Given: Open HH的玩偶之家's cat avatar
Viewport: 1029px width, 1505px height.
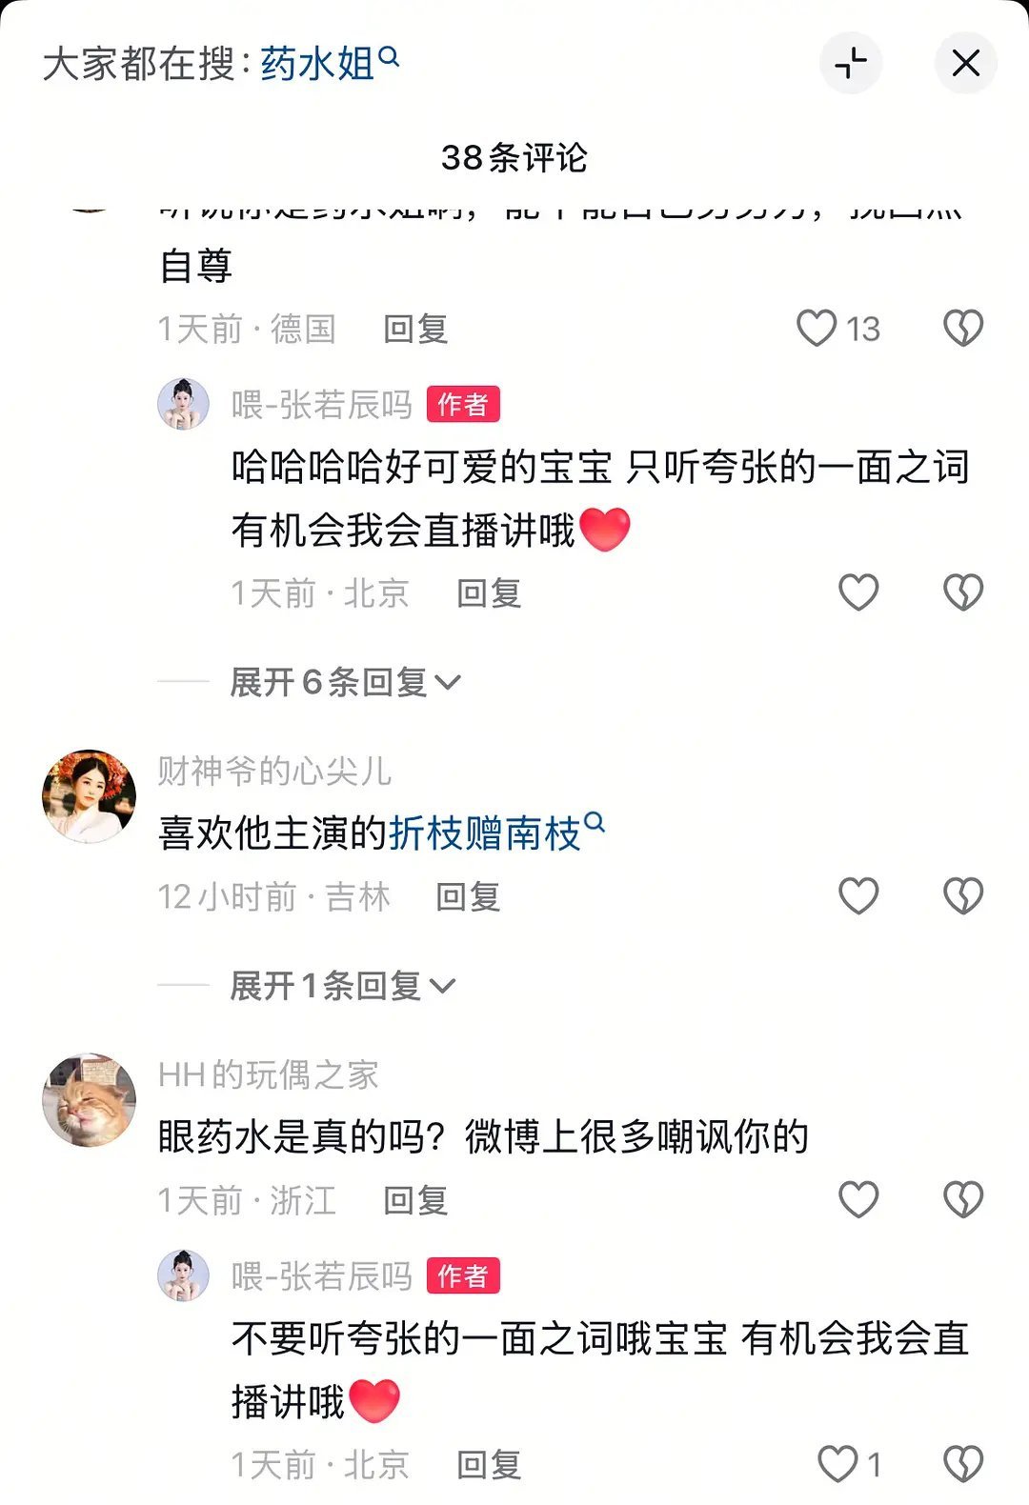Looking at the screenshot, I should point(90,1100).
